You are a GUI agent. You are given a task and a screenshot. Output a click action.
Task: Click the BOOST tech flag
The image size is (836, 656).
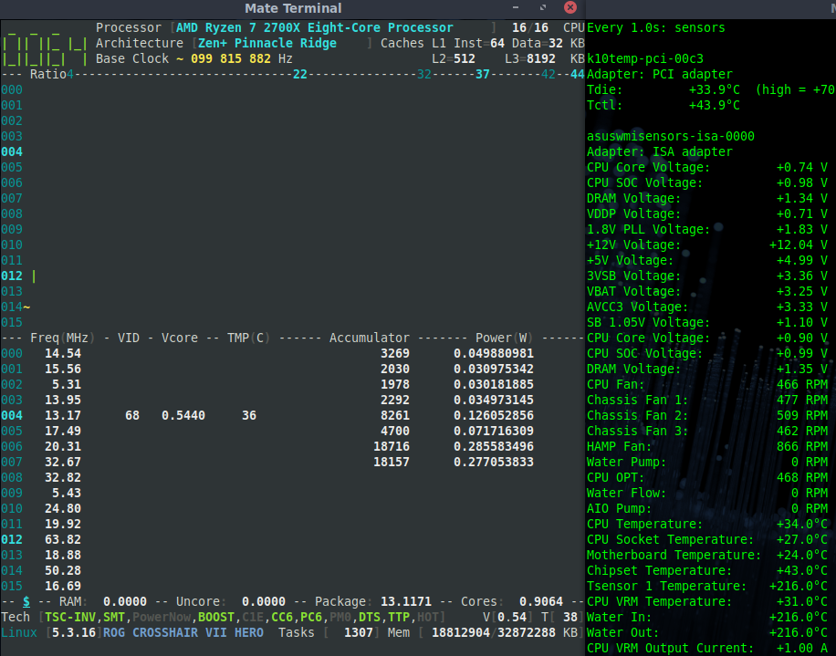(x=216, y=617)
